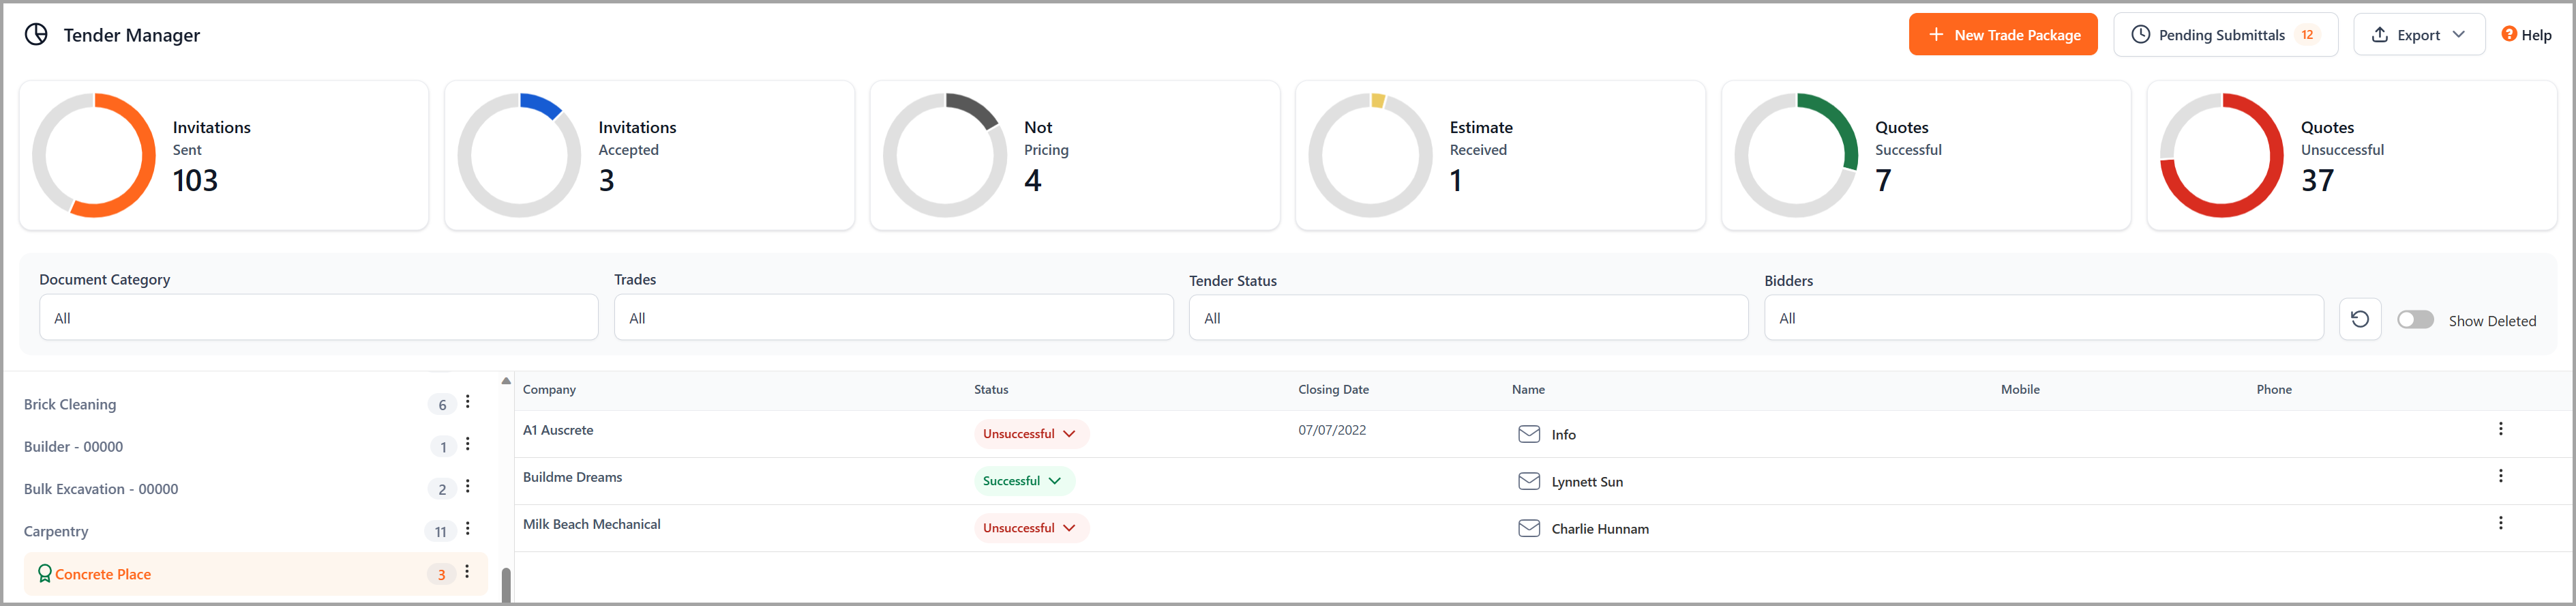The height and width of the screenshot is (606, 2576).
Task: Open the Trades filter dropdown
Action: [894, 317]
